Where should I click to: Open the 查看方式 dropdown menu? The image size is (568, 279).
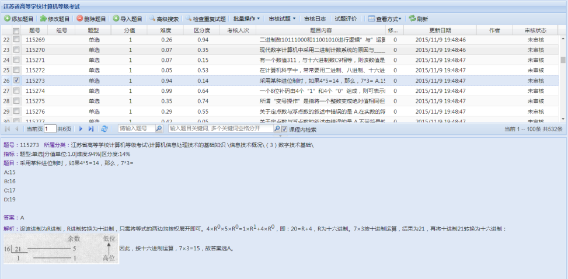pos(383,19)
